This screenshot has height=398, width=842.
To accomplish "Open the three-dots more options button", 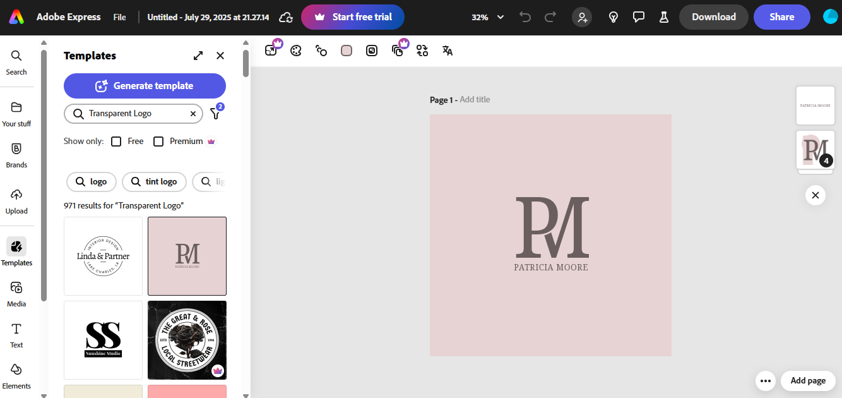I will tap(766, 381).
